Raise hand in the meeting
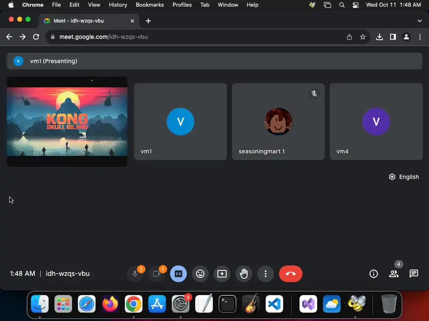Screen dimensions: 429x321 pyautogui.click(x=244, y=273)
